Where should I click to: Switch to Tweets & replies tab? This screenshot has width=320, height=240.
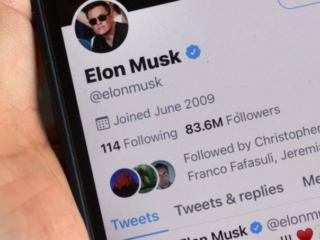coord(229,200)
